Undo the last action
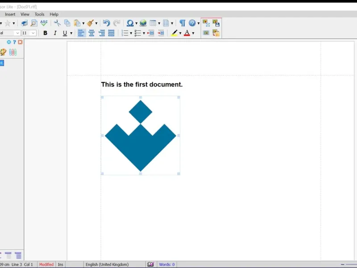The height and width of the screenshot is (268, 357). pyautogui.click(x=106, y=23)
